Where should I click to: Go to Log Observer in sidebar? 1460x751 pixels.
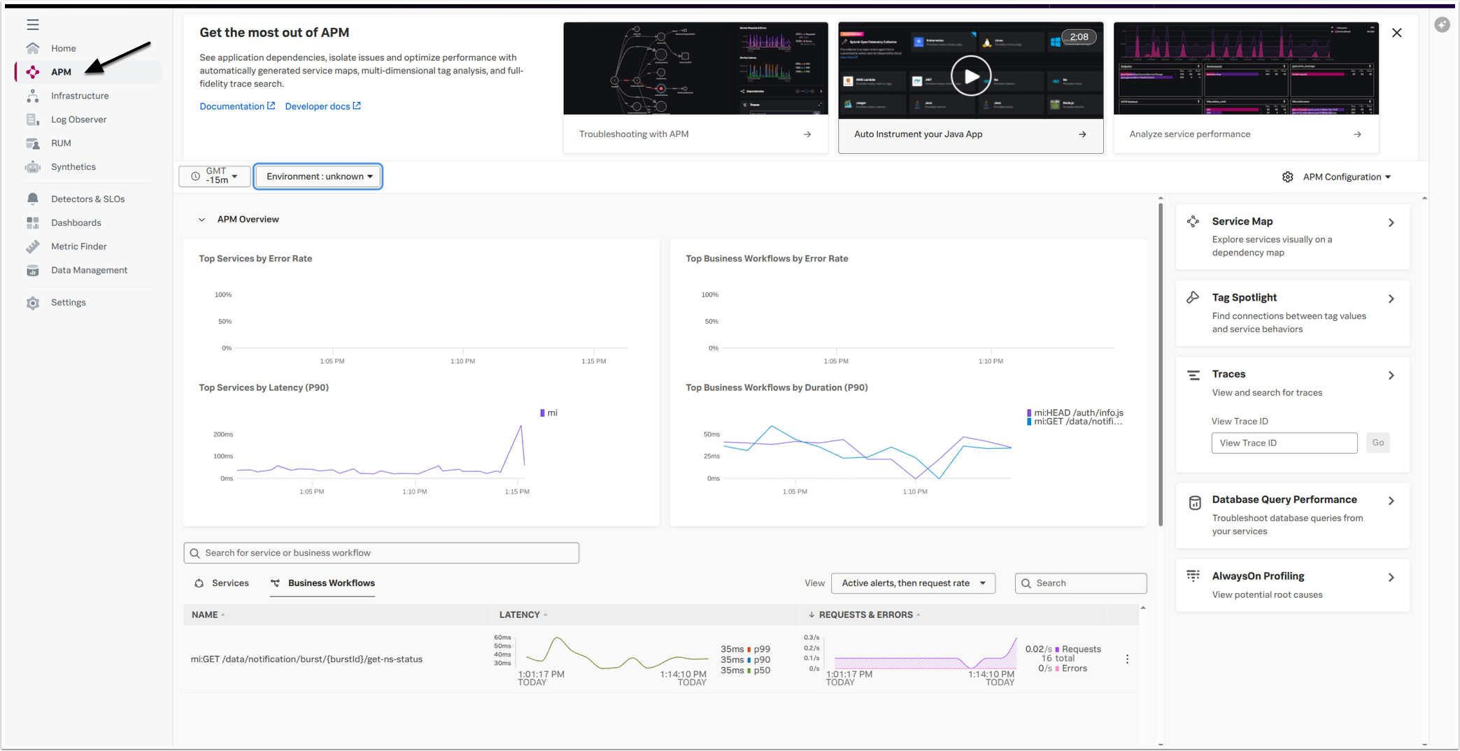pyautogui.click(x=78, y=120)
